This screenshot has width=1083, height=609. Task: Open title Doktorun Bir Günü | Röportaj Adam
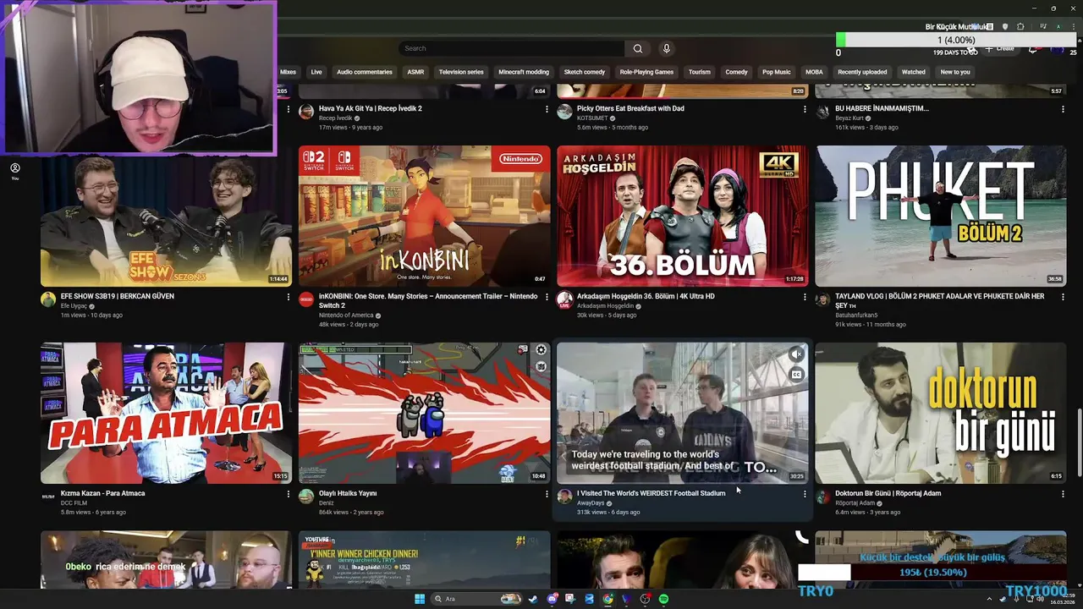click(x=888, y=493)
